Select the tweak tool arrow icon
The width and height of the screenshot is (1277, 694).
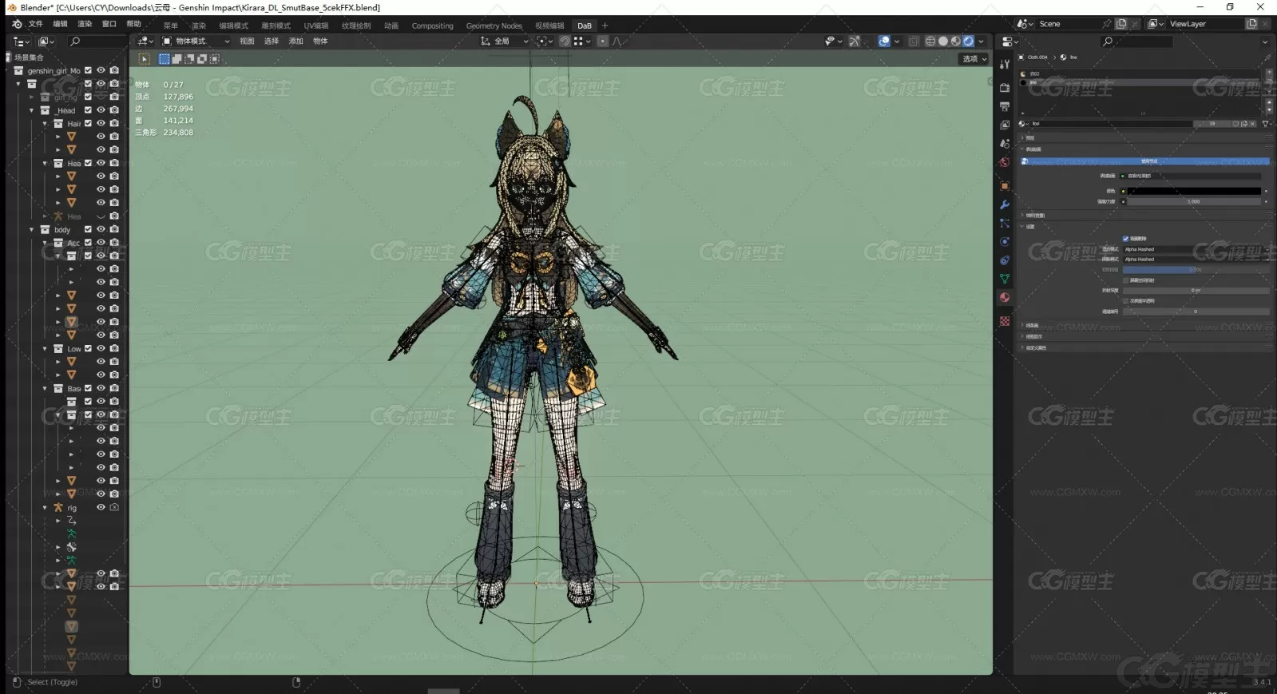tap(144, 59)
